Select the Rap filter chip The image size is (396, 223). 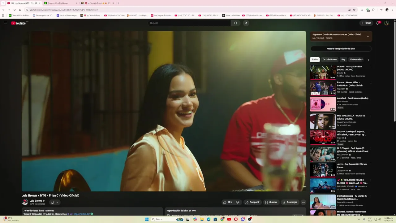(343, 59)
